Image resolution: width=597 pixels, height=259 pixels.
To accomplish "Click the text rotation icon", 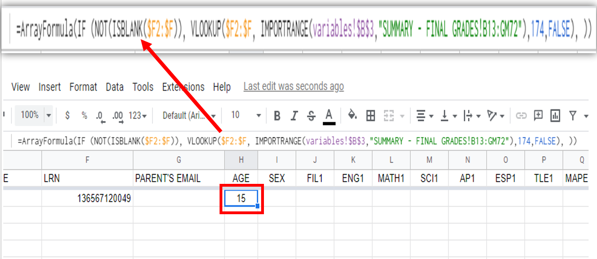I will pos(492,116).
